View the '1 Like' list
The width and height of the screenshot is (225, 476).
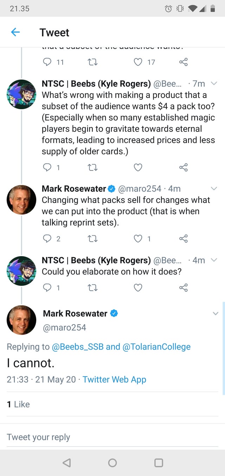(18, 404)
